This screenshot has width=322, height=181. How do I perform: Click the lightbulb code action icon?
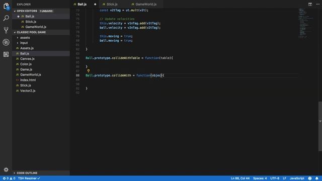(89, 71)
